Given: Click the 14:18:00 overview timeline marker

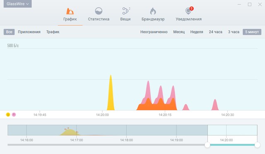Looking at the screenshot, I should [x=126, y=140].
